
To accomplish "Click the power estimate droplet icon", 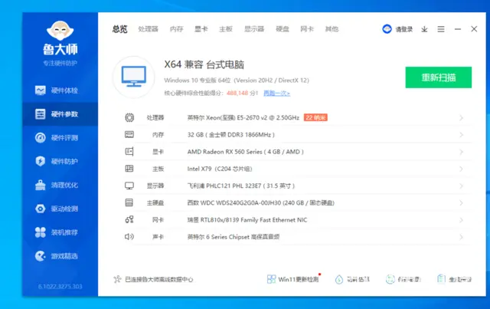I will click(x=339, y=279).
